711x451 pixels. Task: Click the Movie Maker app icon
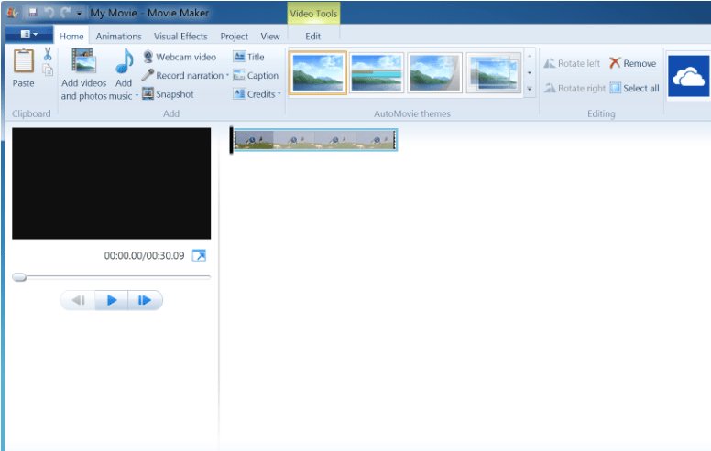point(13,13)
